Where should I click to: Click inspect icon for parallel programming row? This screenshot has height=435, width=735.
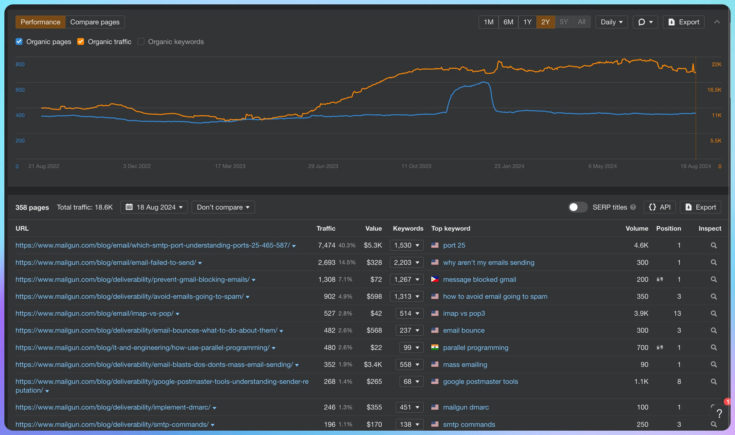(714, 347)
